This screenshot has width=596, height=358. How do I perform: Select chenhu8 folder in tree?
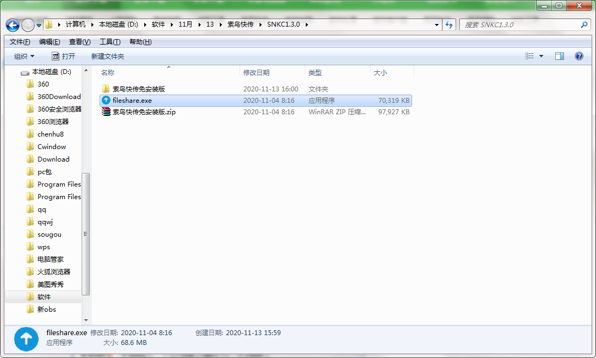(51, 134)
